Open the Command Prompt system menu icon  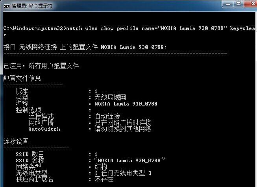[x=7, y=6]
